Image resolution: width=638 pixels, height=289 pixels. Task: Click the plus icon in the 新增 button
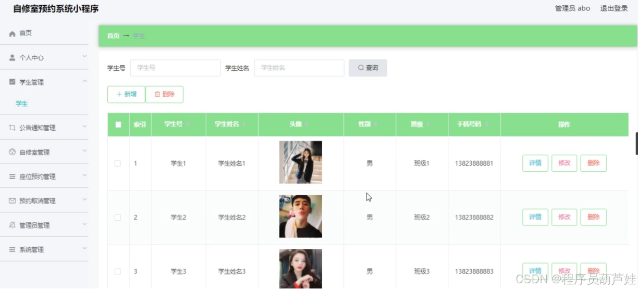(x=119, y=94)
